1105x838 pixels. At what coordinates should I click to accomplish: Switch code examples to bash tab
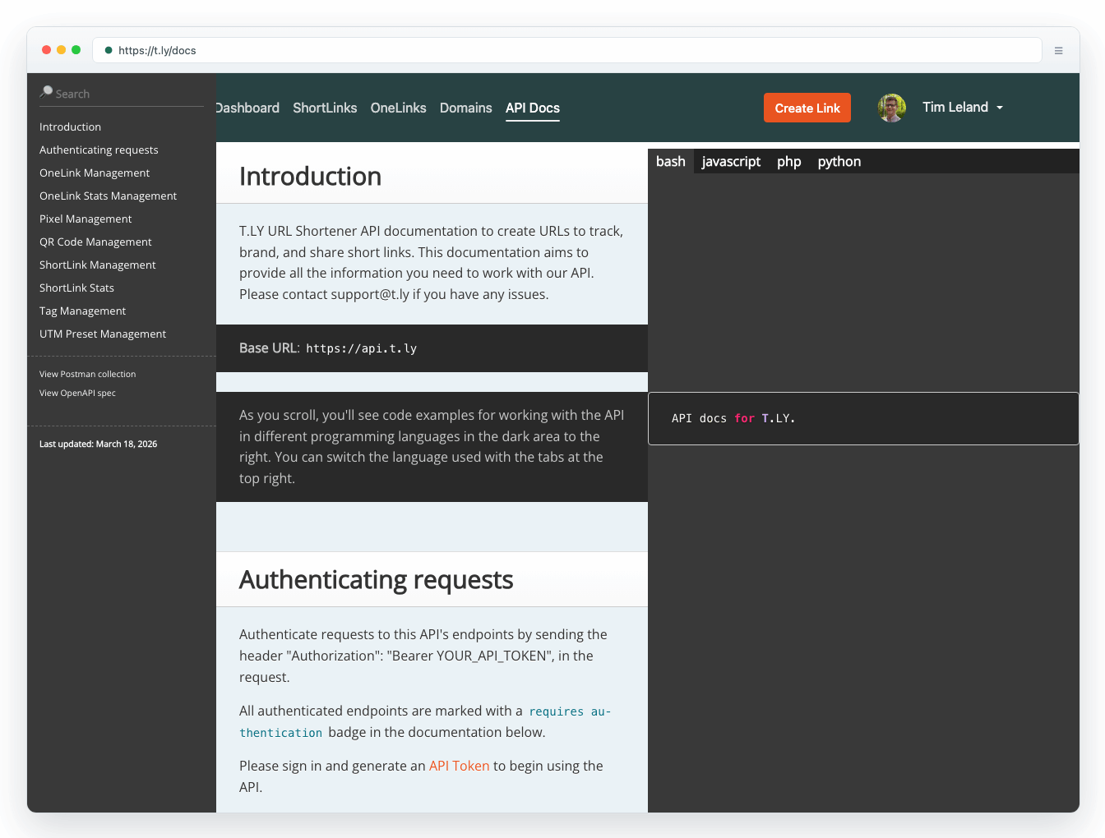671,161
